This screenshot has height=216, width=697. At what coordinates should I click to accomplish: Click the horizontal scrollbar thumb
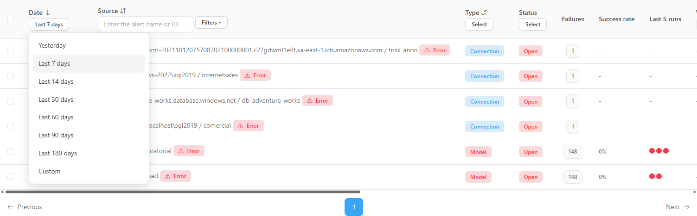point(183,191)
